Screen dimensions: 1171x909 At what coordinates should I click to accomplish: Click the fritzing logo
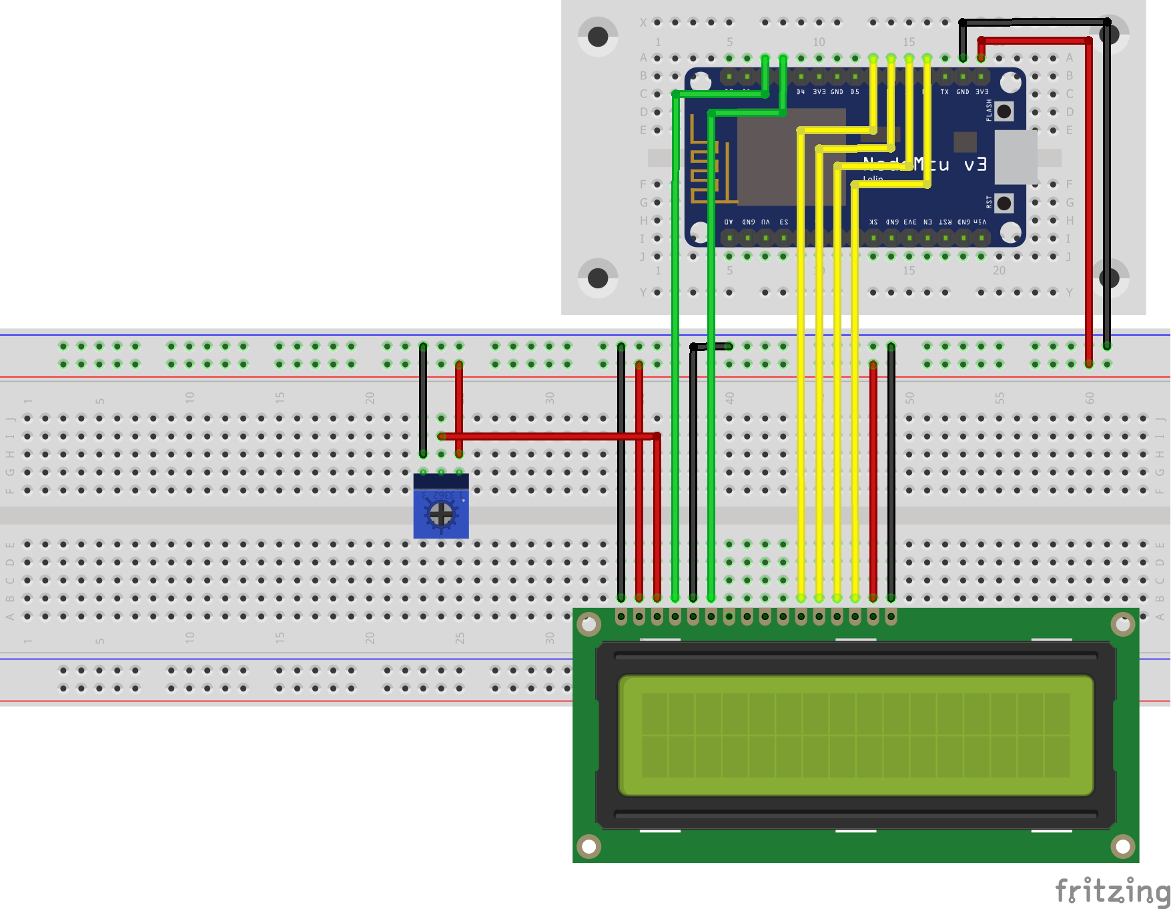[x=1112, y=890]
